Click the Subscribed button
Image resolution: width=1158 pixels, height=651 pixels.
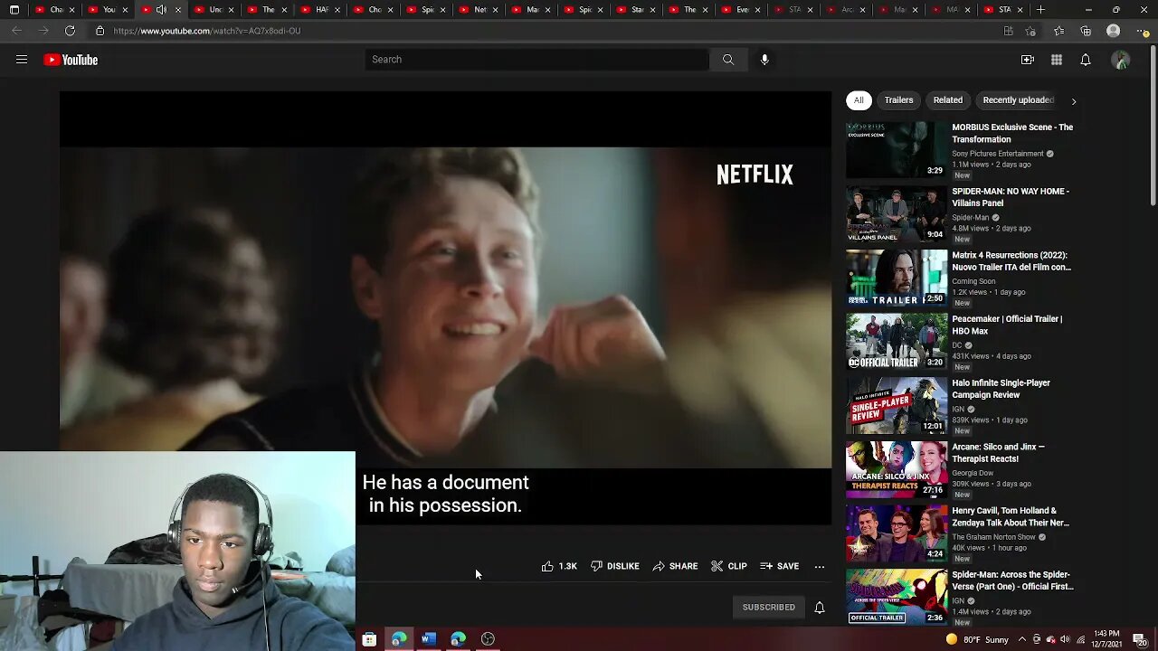point(769,608)
